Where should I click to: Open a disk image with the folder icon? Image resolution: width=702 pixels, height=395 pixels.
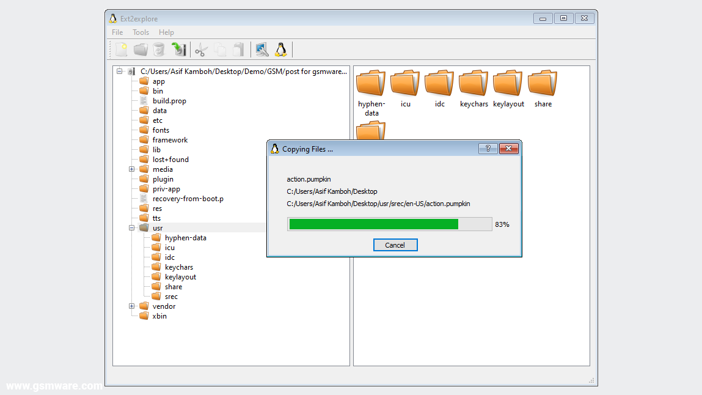coord(140,50)
